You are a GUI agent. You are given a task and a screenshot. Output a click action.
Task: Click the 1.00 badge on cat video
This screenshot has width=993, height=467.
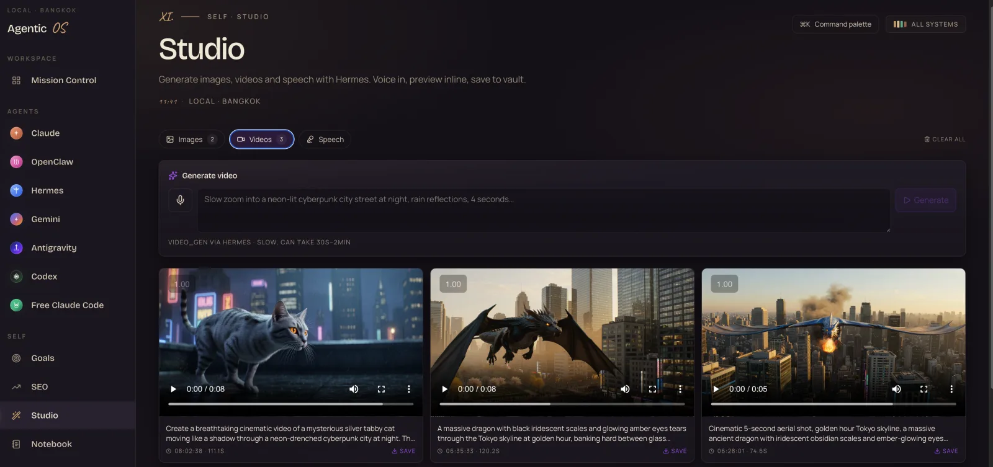click(182, 284)
